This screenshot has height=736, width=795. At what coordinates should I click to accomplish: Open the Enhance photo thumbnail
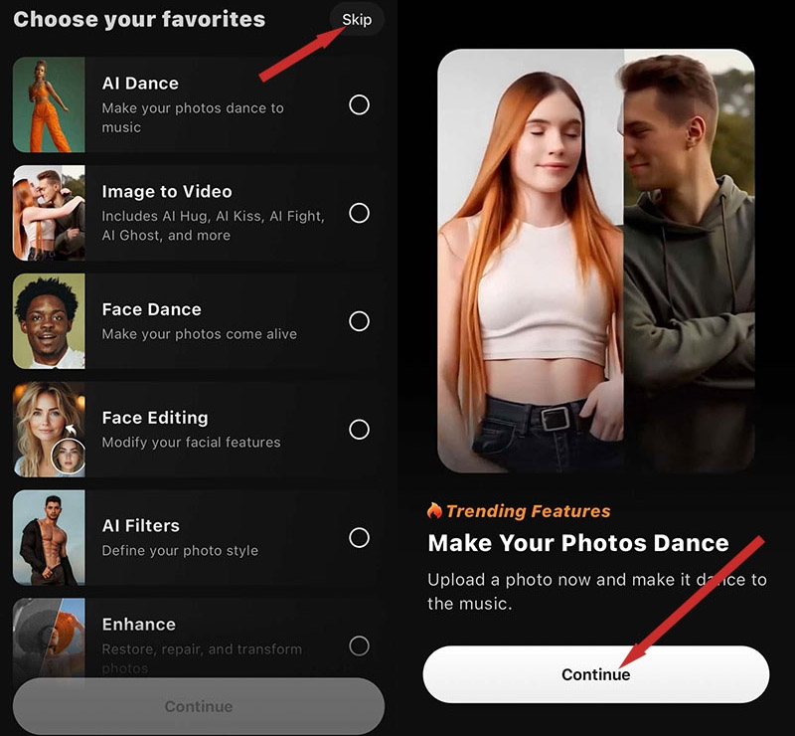[49, 639]
